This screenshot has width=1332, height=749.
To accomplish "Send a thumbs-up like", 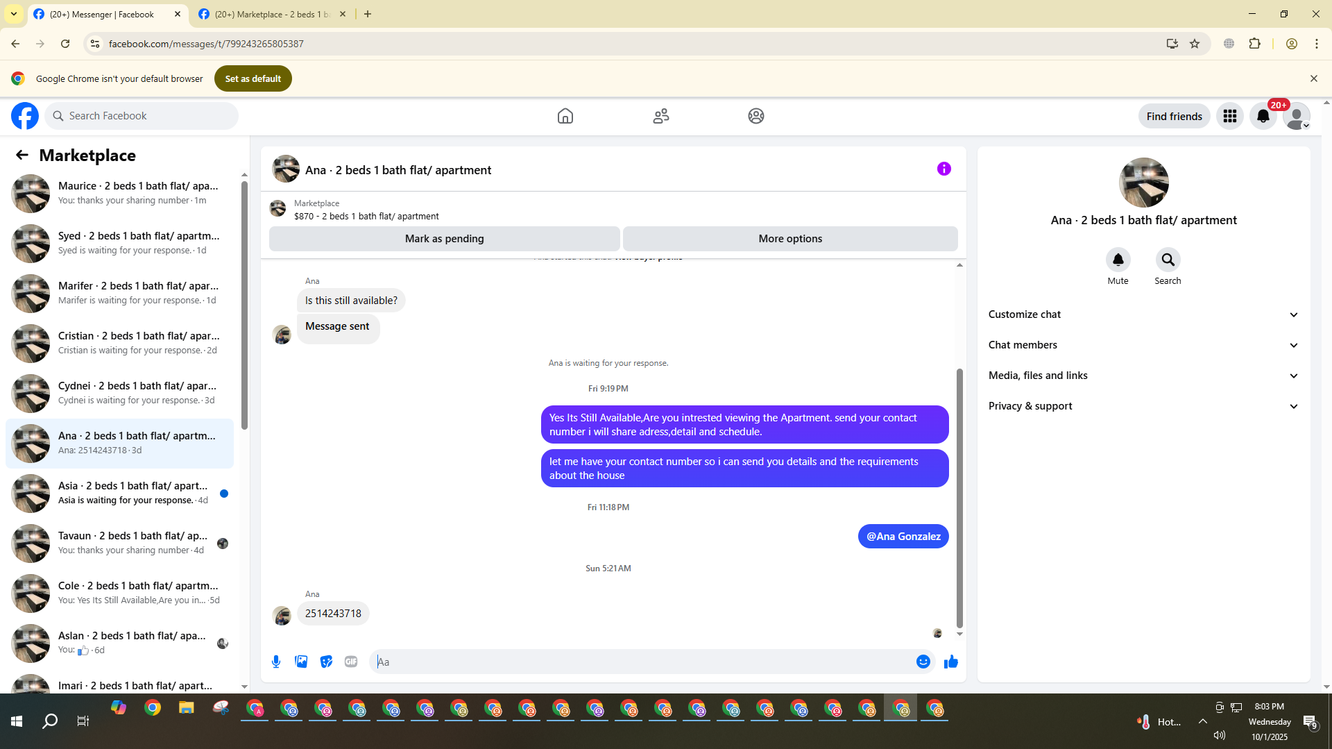I will tap(951, 662).
